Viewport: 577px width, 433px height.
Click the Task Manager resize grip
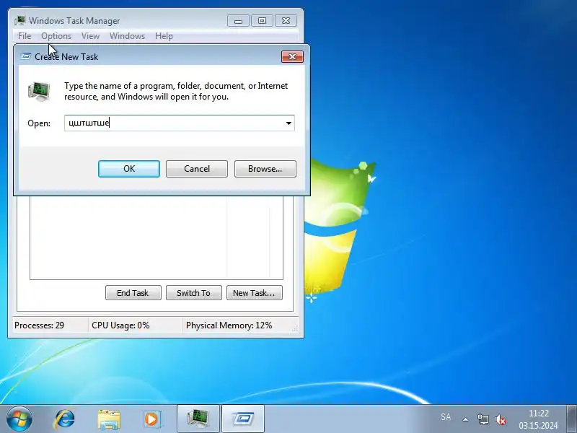tap(295, 329)
